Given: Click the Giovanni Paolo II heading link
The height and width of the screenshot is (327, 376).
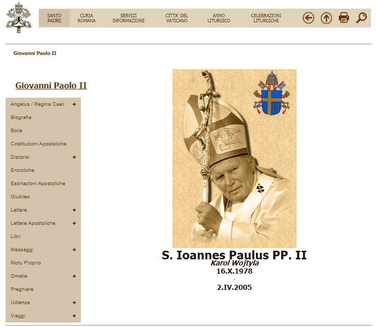Looking at the screenshot, I should point(51,85).
